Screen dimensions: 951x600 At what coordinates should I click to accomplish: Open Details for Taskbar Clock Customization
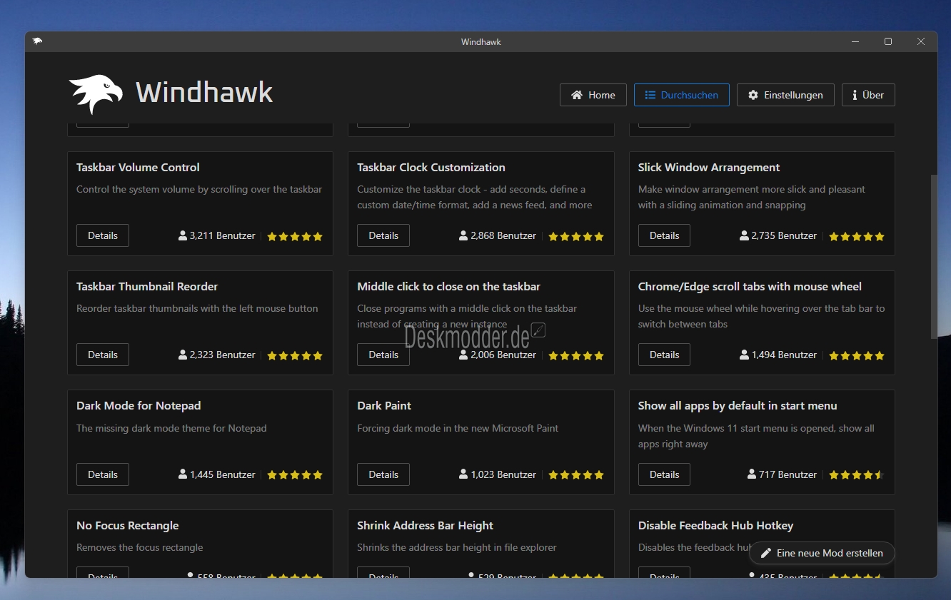[x=383, y=235]
